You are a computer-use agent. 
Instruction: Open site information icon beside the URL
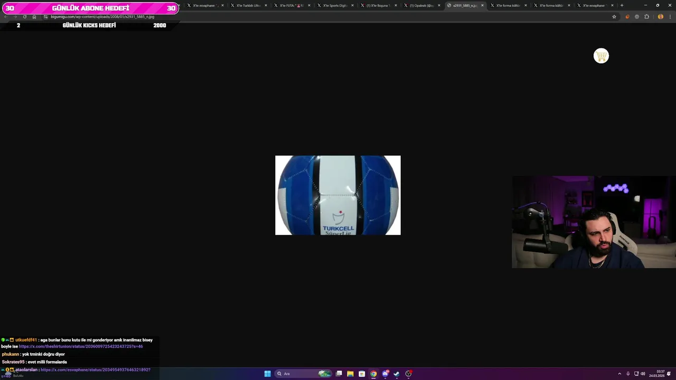45,17
